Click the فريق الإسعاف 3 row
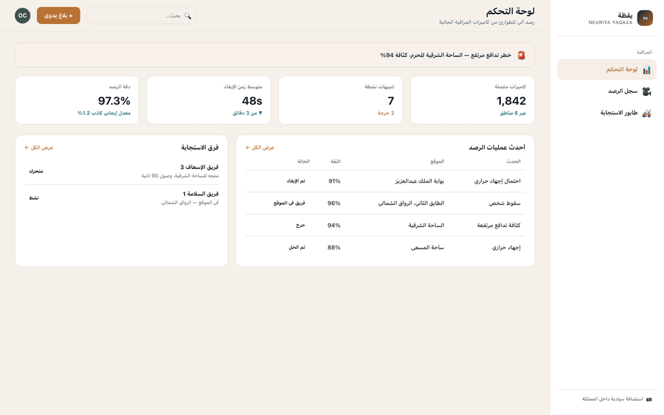The width and height of the screenshot is (664, 415). [122, 171]
